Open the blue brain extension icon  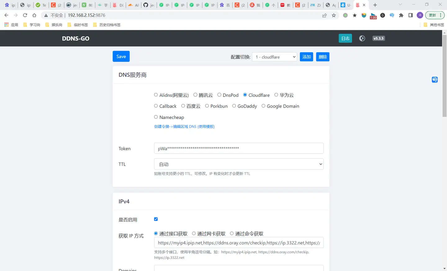(392, 15)
